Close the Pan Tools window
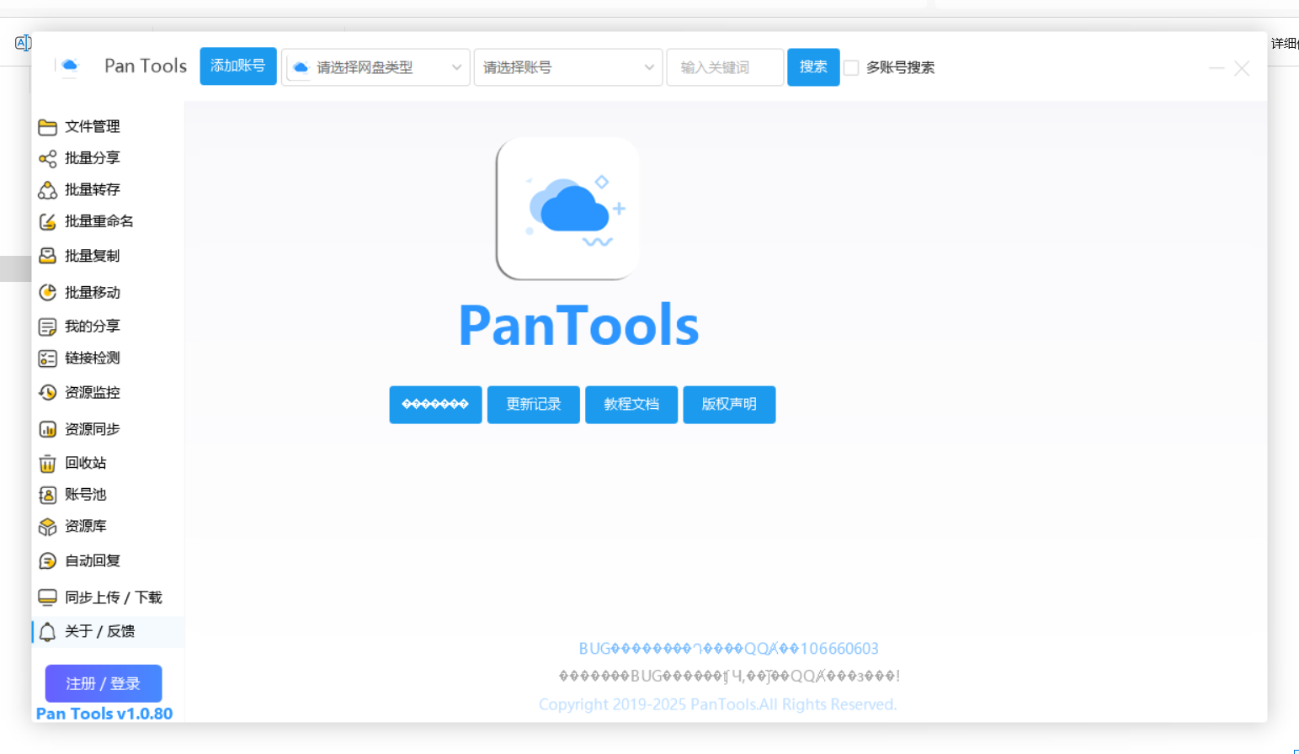This screenshot has width=1299, height=754. click(x=1242, y=68)
